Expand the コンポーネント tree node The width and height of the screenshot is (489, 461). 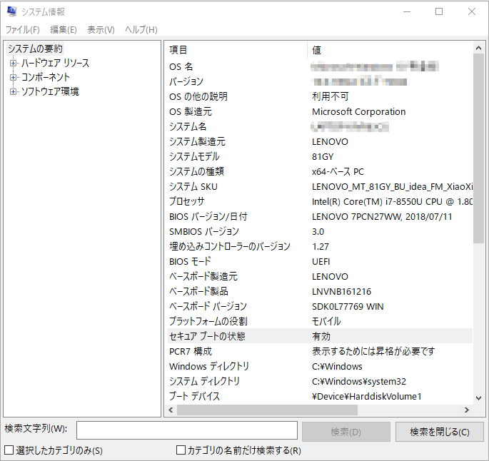click(13, 77)
